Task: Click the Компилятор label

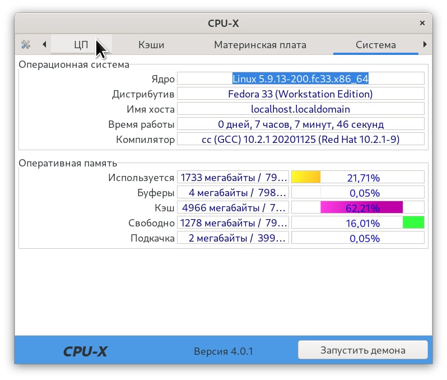Action: point(146,140)
